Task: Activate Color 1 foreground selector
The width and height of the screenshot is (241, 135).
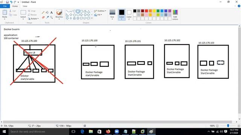Action: click(122, 15)
